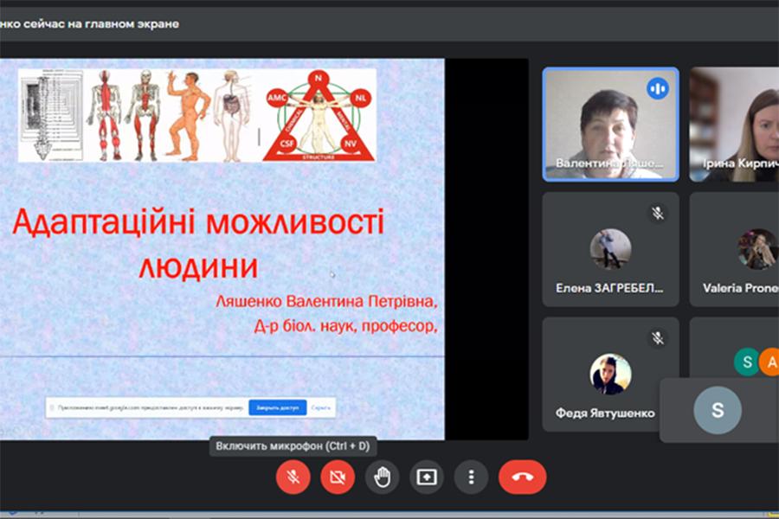The width and height of the screenshot is (779, 519).
Task: Click Елена ЗАГРЕБЕЛ's avatar picture
Action: click(610, 249)
